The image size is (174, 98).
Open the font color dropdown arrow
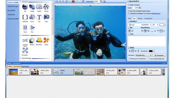coord(165,25)
